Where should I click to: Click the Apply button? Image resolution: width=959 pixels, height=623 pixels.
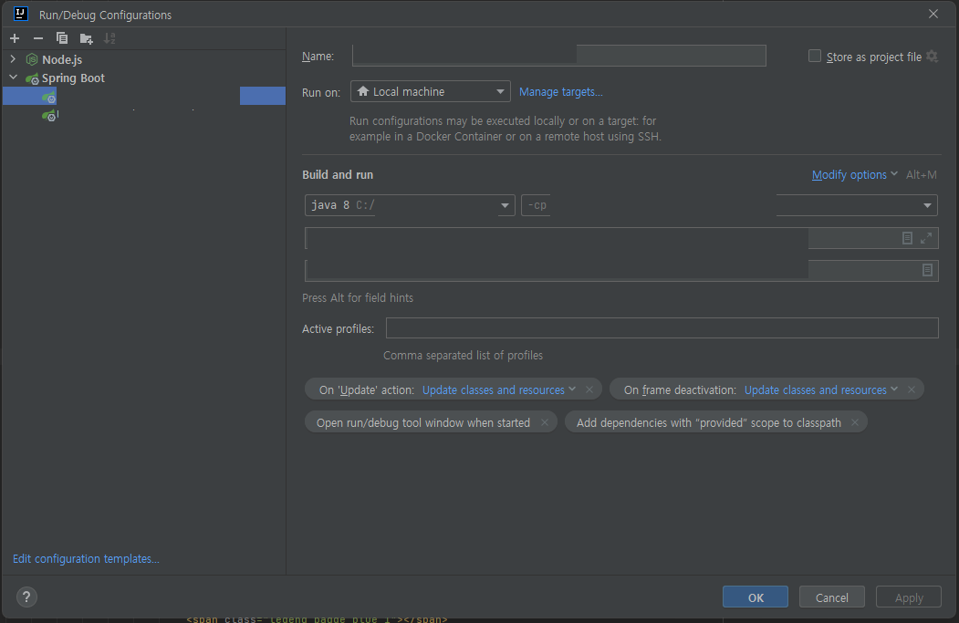point(909,597)
